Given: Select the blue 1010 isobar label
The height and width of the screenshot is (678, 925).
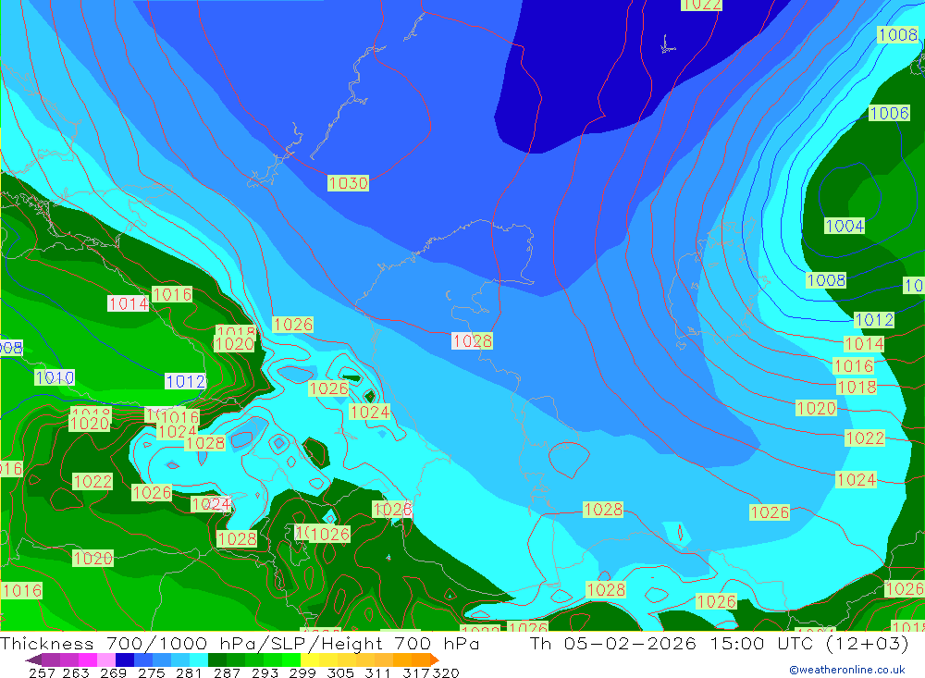Looking at the screenshot, I should coord(55,377).
